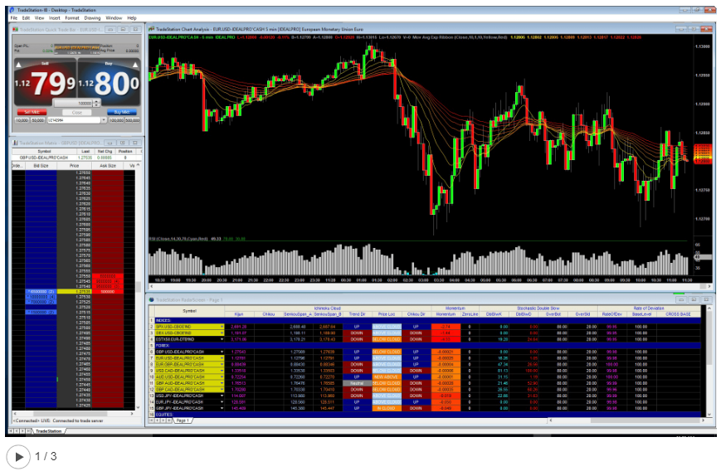Click the quantity field showing 100000
The width and height of the screenshot is (721, 476).
(73, 103)
